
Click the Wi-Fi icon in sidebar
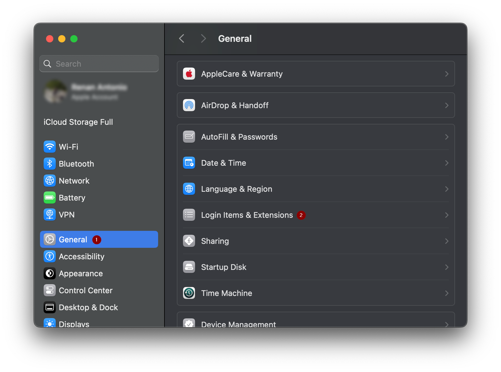click(50, 147)
